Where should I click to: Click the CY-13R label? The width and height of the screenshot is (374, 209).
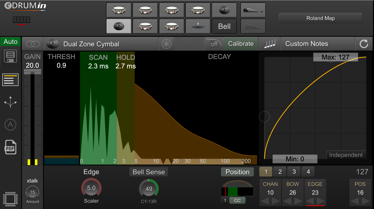(x=149, y=202)
